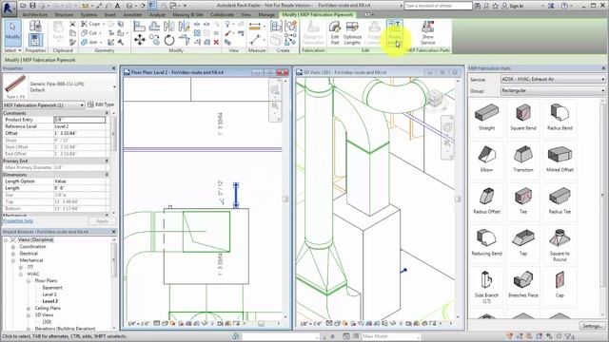Click the Show Service button
The height and width of the screenshot is (342, 609).
click(x=427, y=33)
